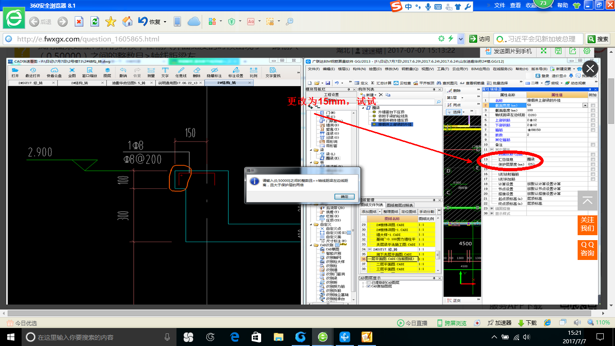Check 附加 box for 轴线距梁左边线距 row
The width and height of the screenshot is (615, 346).
pos(593,115)
